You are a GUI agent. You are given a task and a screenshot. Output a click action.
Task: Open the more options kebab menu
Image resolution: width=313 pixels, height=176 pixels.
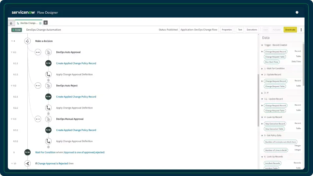point(301,30)
